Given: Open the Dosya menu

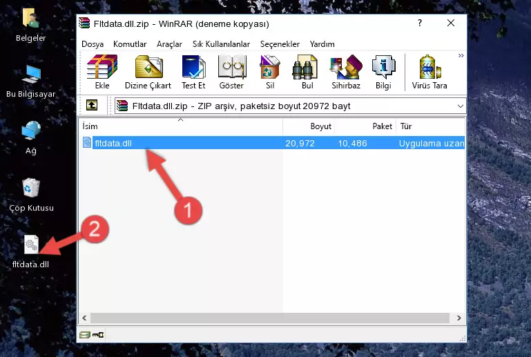Looking at the screenshot, I should point(93,44).
